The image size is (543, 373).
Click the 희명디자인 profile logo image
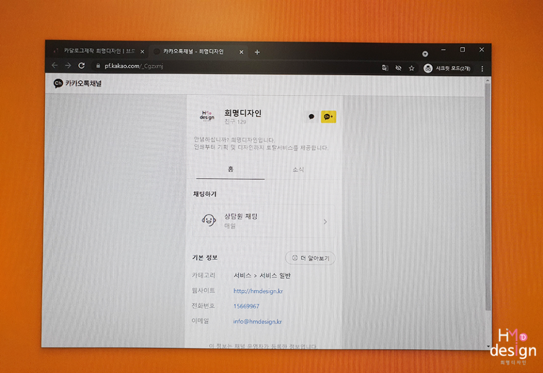[x=207, y=116]
